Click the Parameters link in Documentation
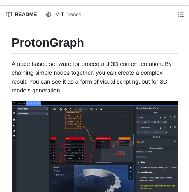The image size is (189, 192). click(141, 157)
